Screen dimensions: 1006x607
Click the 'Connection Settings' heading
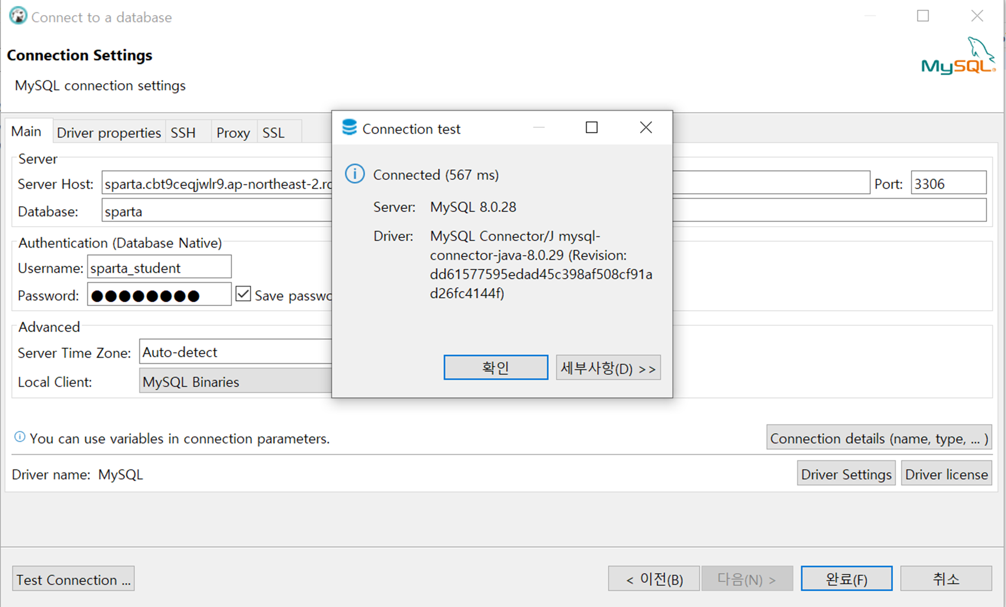point(80,56)
